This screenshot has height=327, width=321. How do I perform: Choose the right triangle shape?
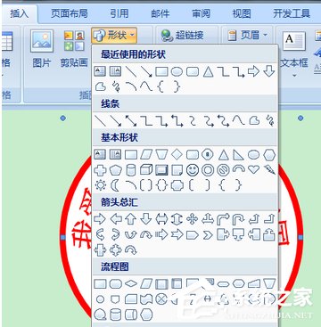point(239,155)
